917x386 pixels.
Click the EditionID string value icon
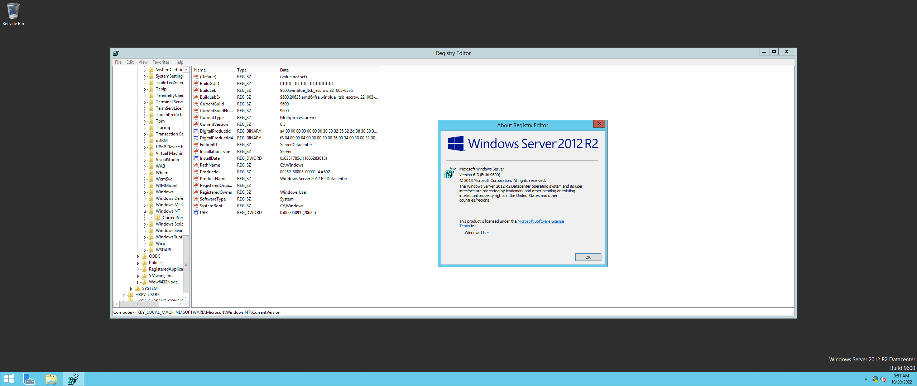[x=196, y=144]
